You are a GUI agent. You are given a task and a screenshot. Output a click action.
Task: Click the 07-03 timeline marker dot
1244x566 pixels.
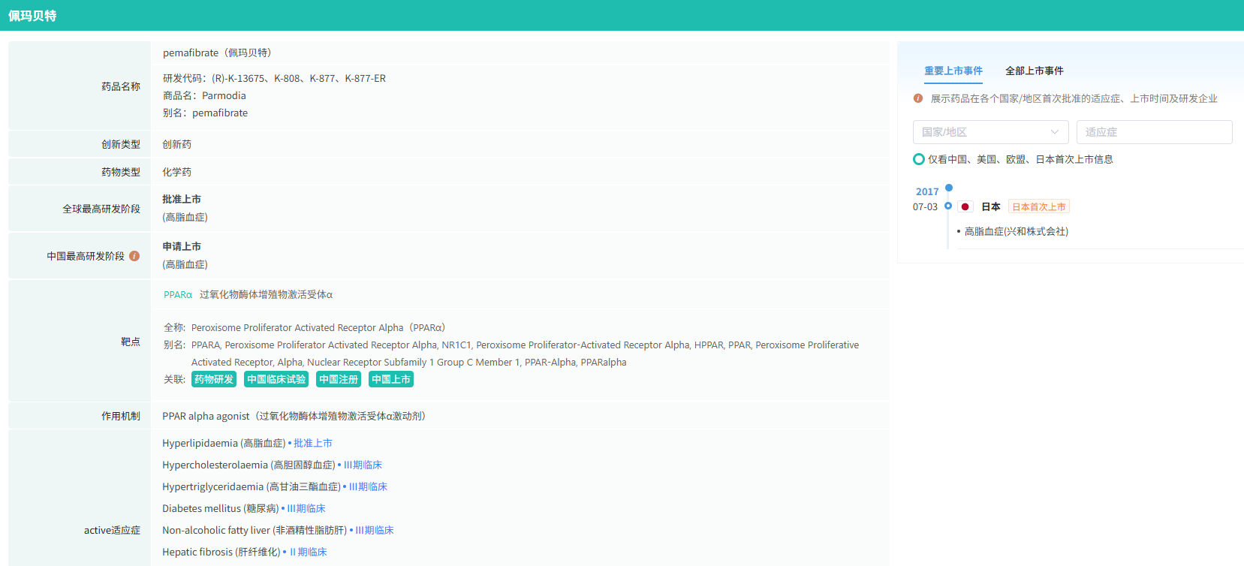[948, 206]
